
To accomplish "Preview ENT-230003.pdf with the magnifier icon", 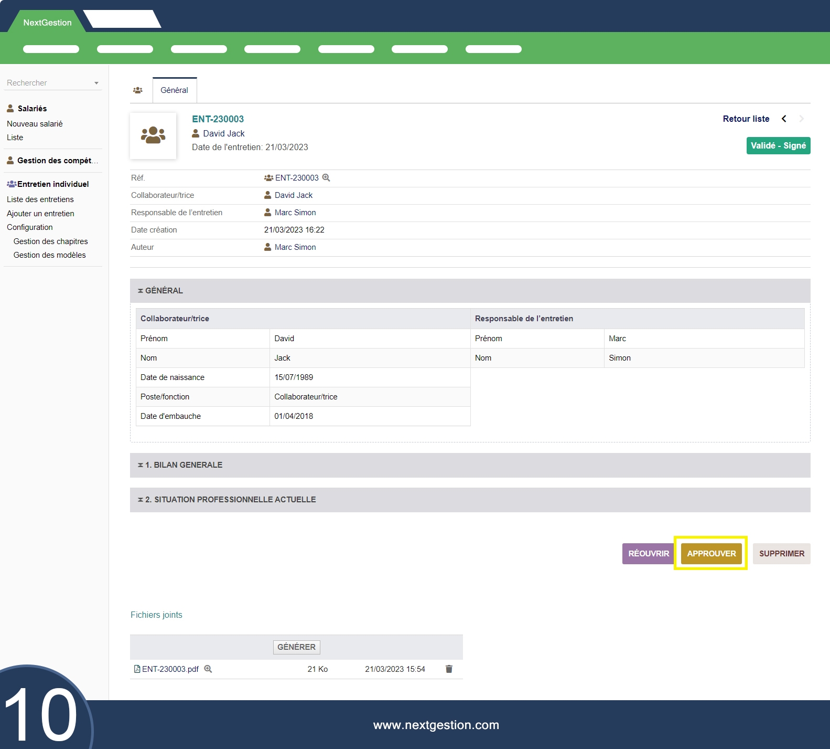I will click(208, 669).
